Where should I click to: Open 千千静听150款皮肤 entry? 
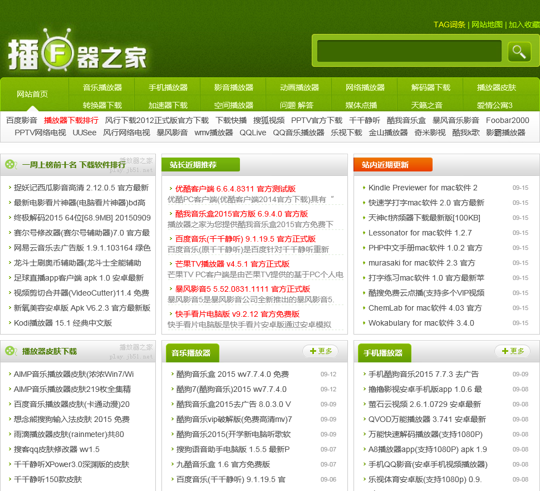click(x=48, y=479)
